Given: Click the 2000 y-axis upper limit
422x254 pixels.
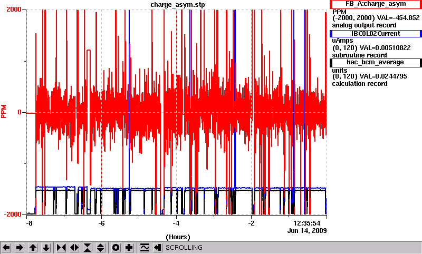Looking at the screenshot, I should 14,9.
